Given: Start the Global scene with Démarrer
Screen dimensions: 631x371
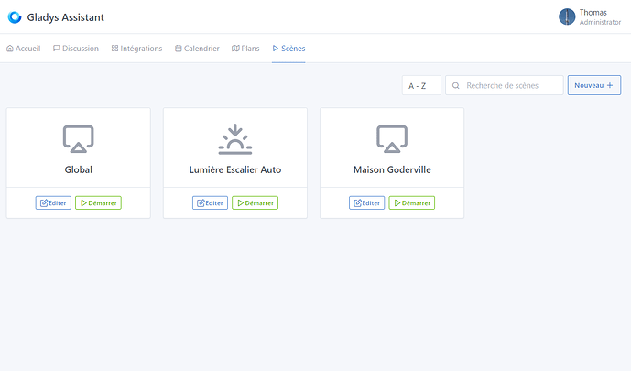Looking at the screenshot, I should pyautogui.click(x=98, y=202).
